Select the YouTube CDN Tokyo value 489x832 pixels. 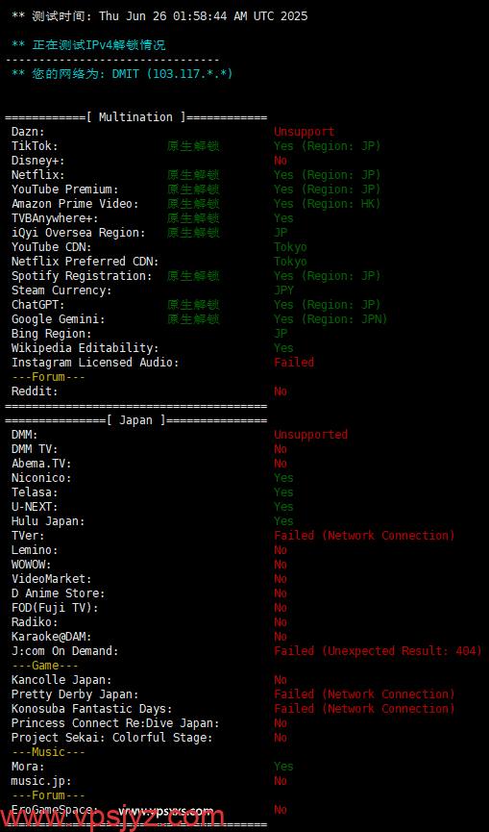click(290, 247)
